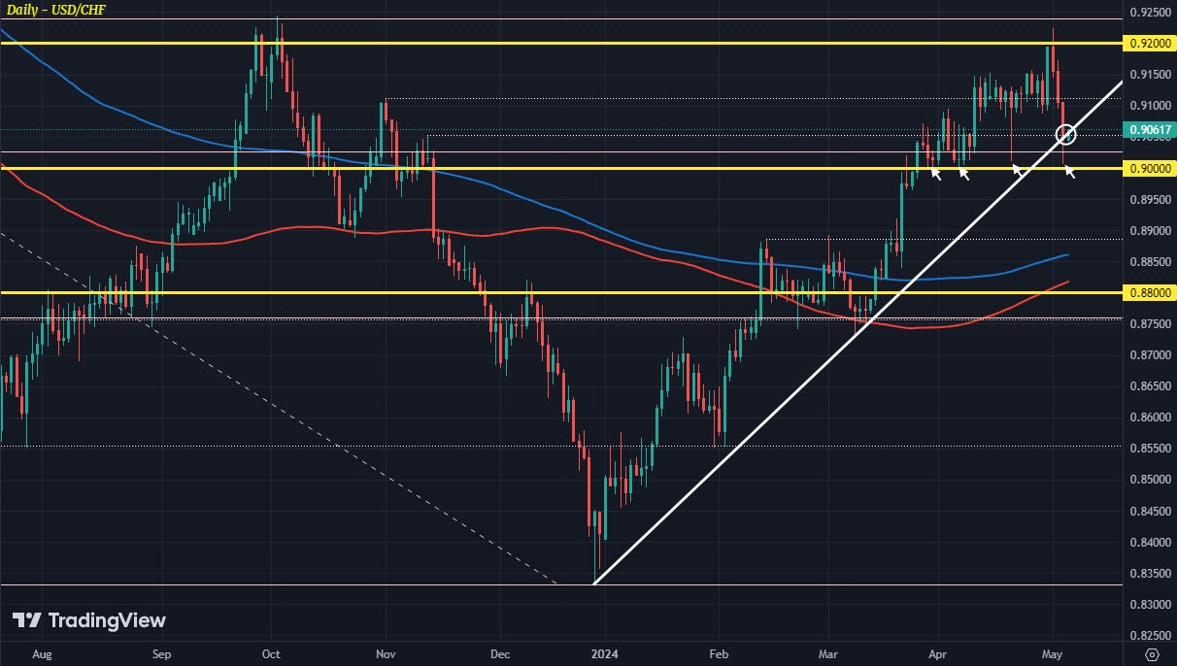Click the 0.83500 price axis label

1150,572
